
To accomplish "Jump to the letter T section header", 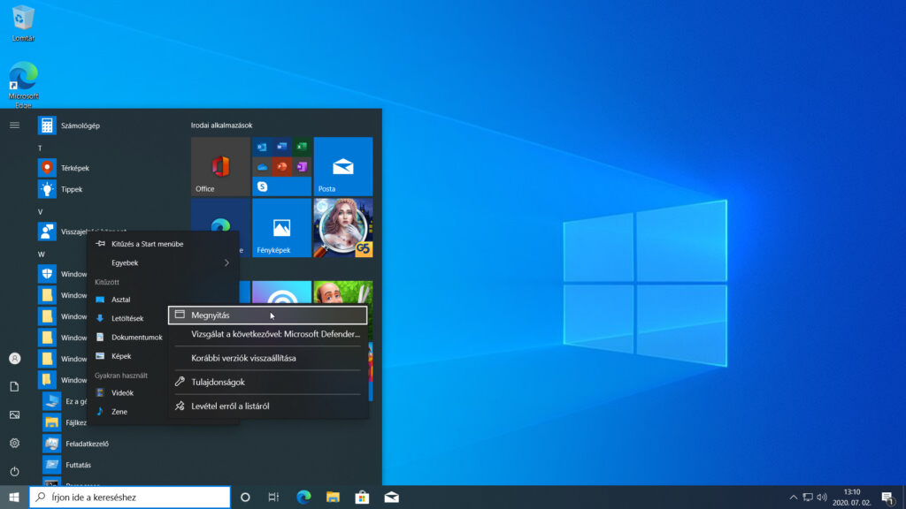I will [x=40, y=148].
